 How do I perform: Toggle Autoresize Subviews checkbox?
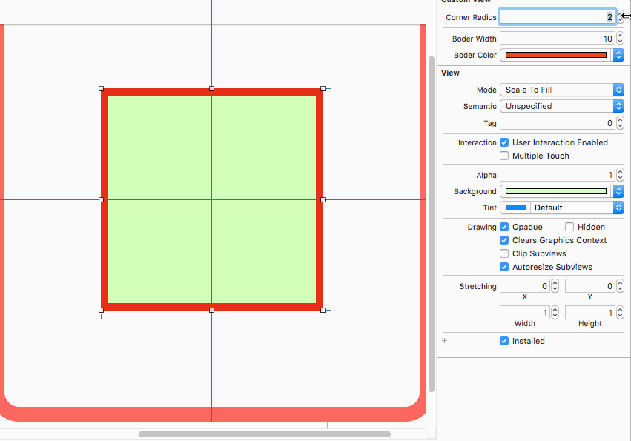504,267
